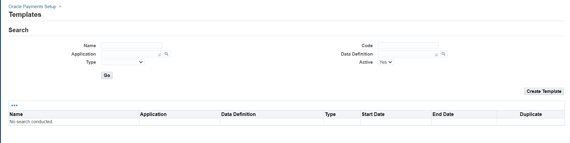The width and height of the screenshot is (570, 143).
Task: Focus the Code search input field
Action: [408, 46]
